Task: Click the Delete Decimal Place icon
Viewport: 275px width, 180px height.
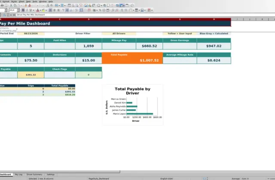Action: (x=117, y=10)
